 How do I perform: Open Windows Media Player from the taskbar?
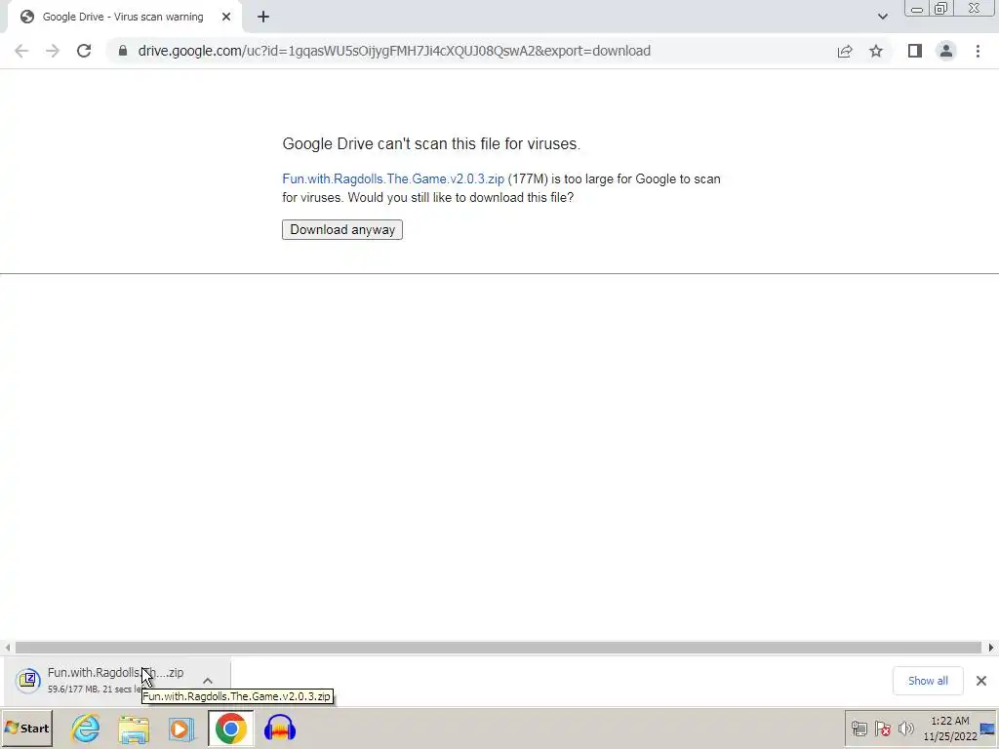pyautogui.click(x=181, y=729)
